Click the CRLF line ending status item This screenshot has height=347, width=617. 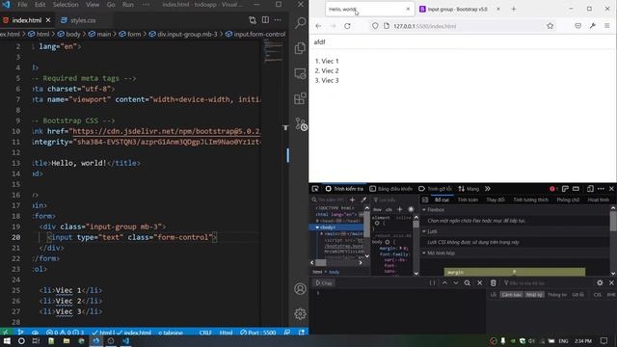[205, 333]
